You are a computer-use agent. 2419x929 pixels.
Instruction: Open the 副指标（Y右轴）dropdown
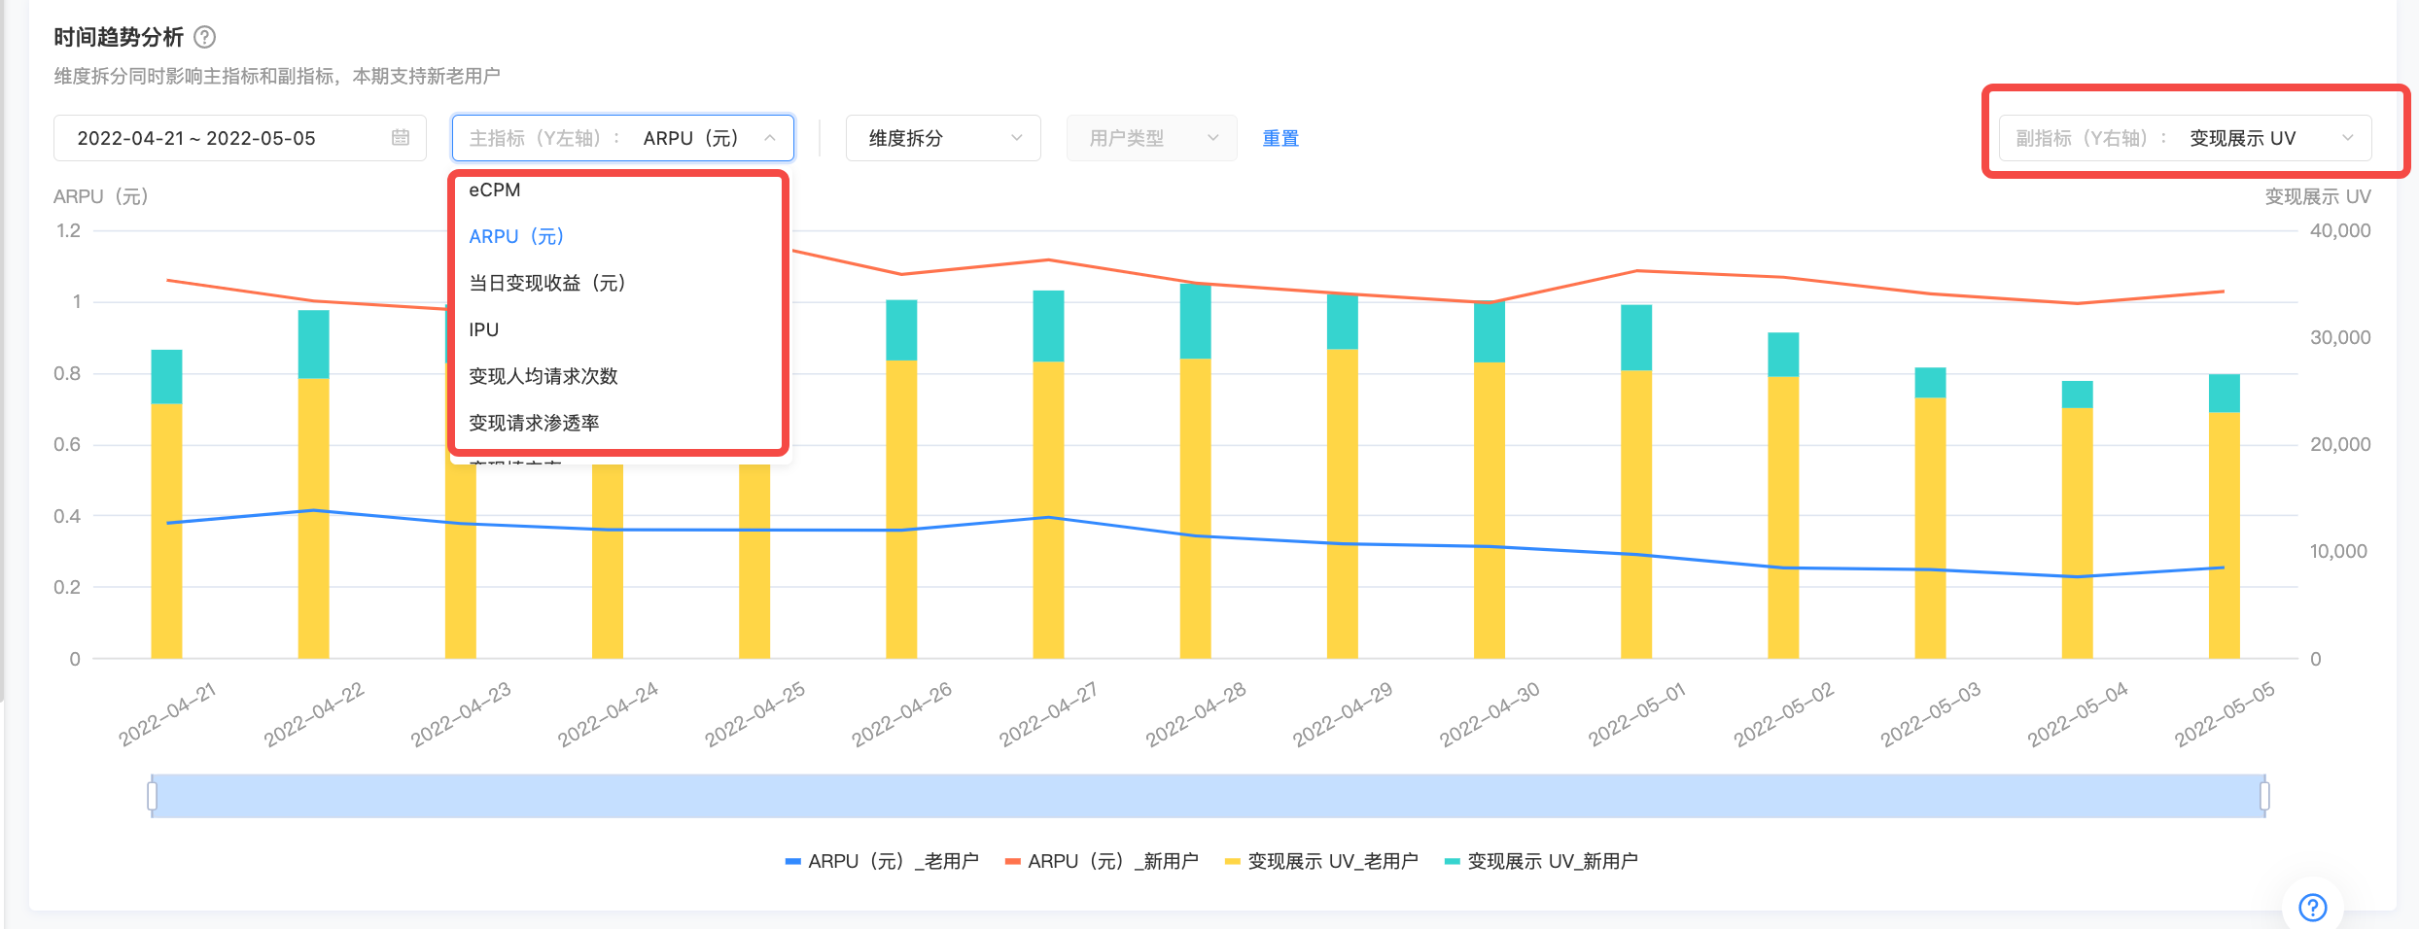tap(2185, 138)
